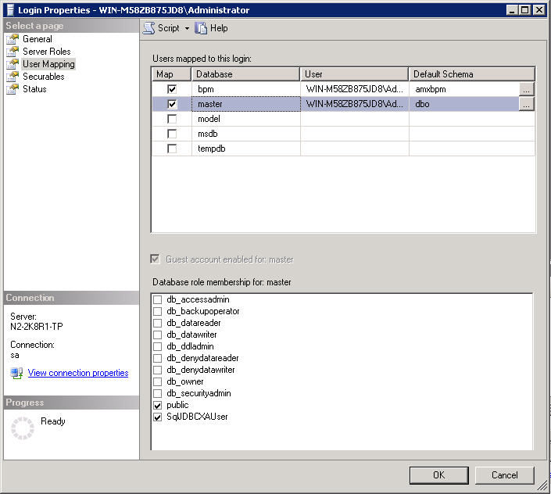The height and width of the screenshot is (494, 551).
Task: Open the Script dropdown arrow
Action: pyautogui.click(x=187, y=28)
